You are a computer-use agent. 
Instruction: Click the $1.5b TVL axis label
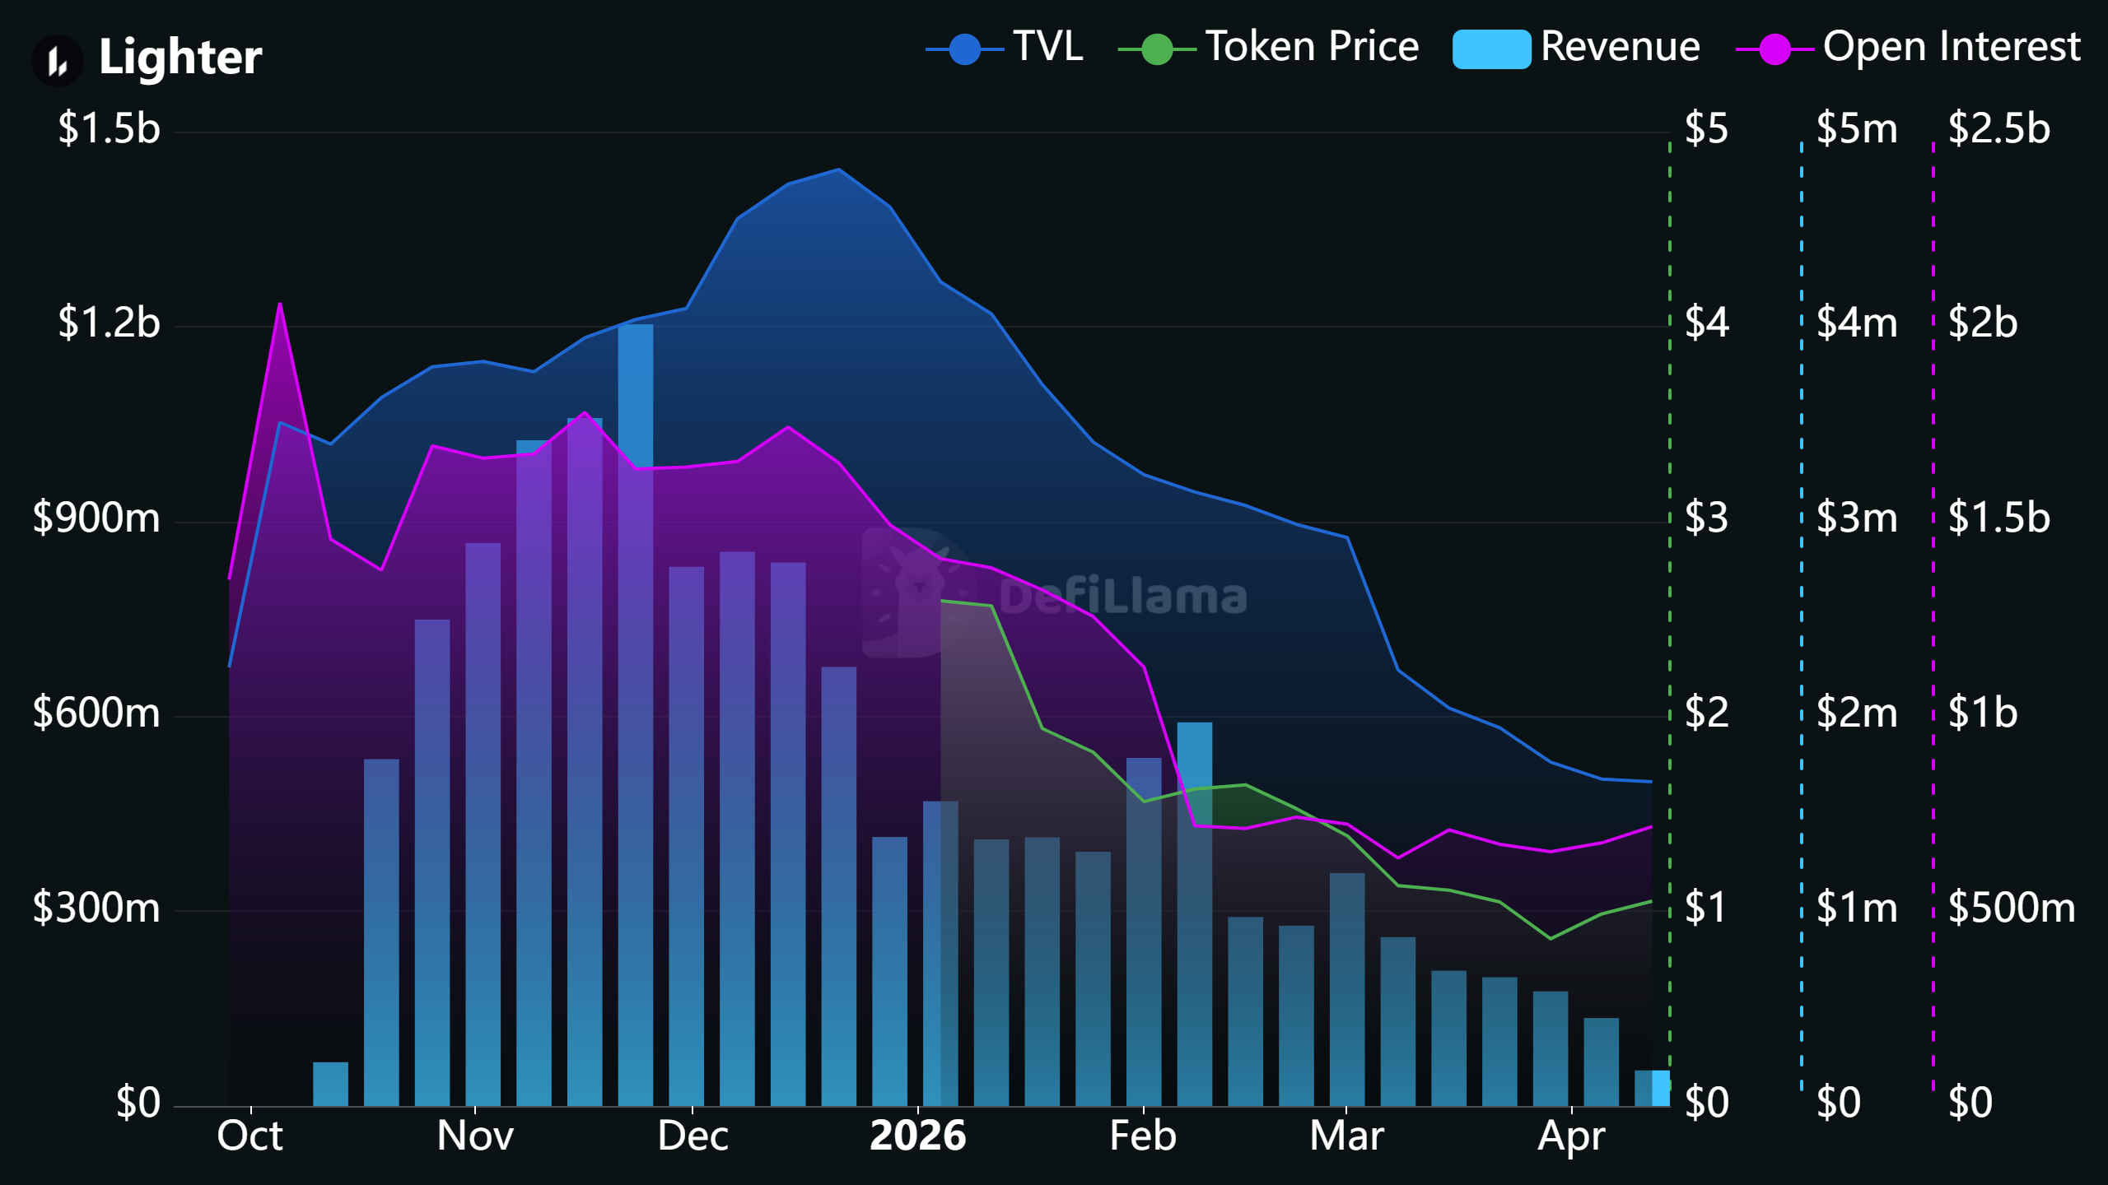point(109,129)
